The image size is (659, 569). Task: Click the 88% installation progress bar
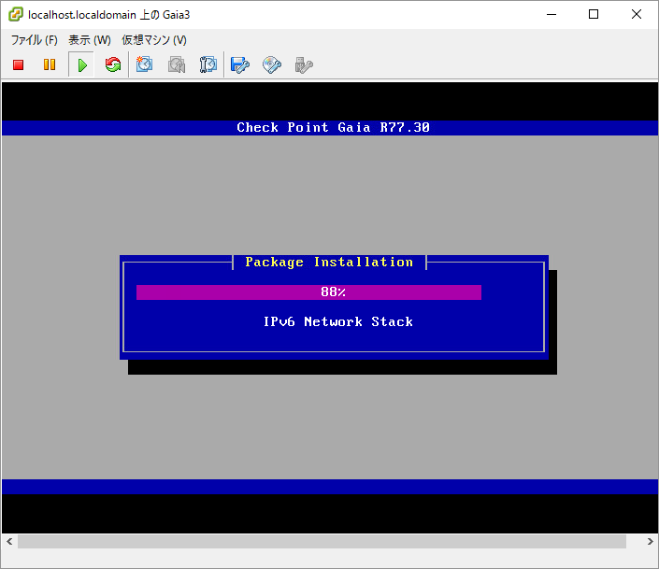[x=308, y=292]
